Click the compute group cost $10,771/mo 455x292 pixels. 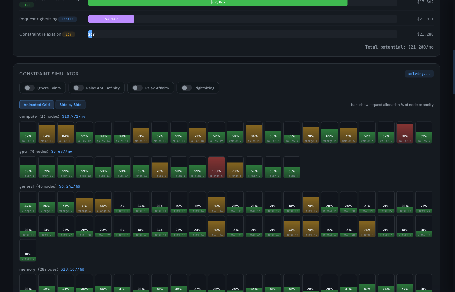pyautogui.click(x=74, y=116)
